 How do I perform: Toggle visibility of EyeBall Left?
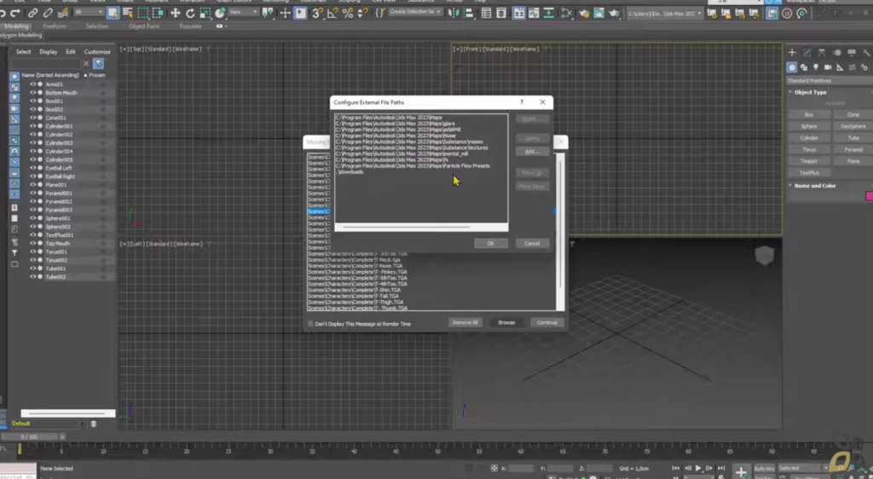click(x=32, y=168)
